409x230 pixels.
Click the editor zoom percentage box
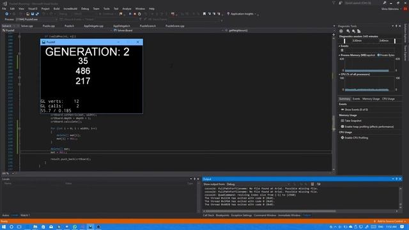pyautogui.click(x=6, y=173)
